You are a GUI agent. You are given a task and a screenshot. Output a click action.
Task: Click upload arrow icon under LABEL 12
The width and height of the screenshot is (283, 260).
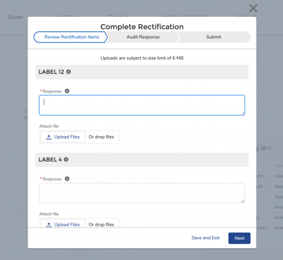(49, 137)
